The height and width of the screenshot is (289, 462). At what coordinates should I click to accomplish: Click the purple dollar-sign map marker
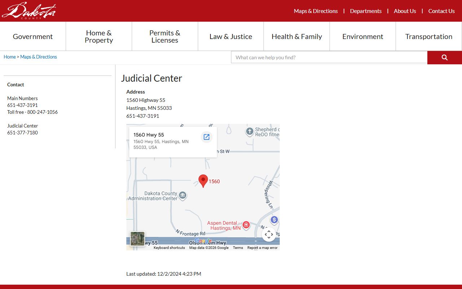(x=274, y=220)
